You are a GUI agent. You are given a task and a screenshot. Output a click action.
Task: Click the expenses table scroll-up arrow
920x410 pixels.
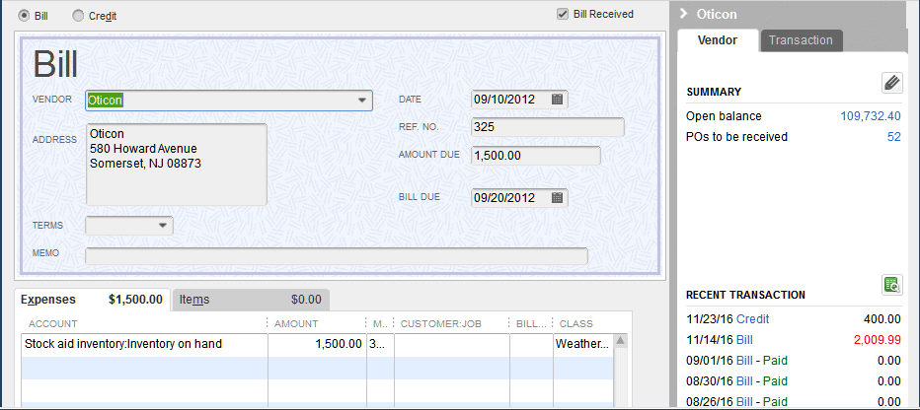620,341
